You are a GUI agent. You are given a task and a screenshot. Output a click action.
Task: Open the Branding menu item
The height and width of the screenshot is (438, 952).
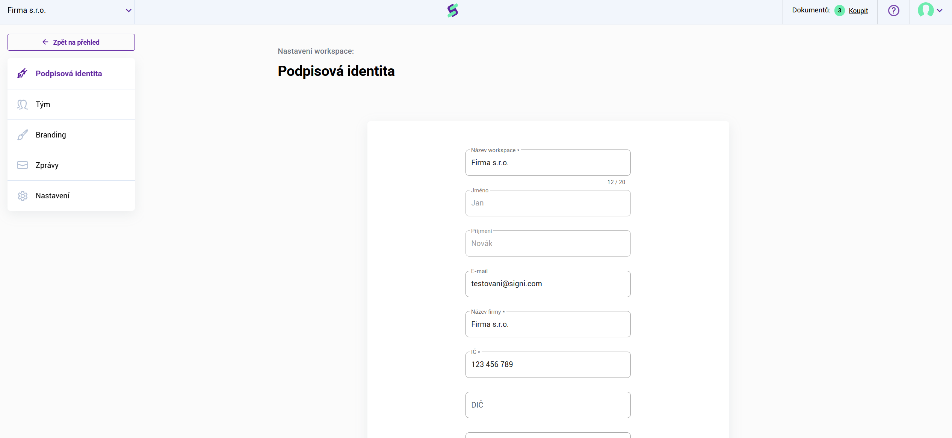pos(51,135)
